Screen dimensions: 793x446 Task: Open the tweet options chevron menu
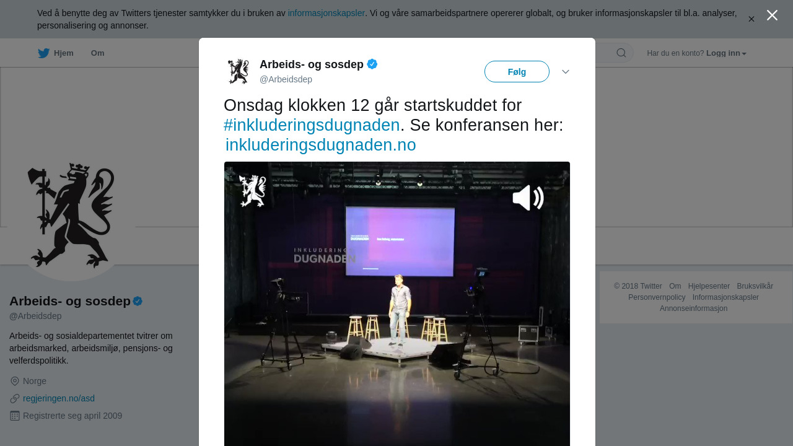566,72
